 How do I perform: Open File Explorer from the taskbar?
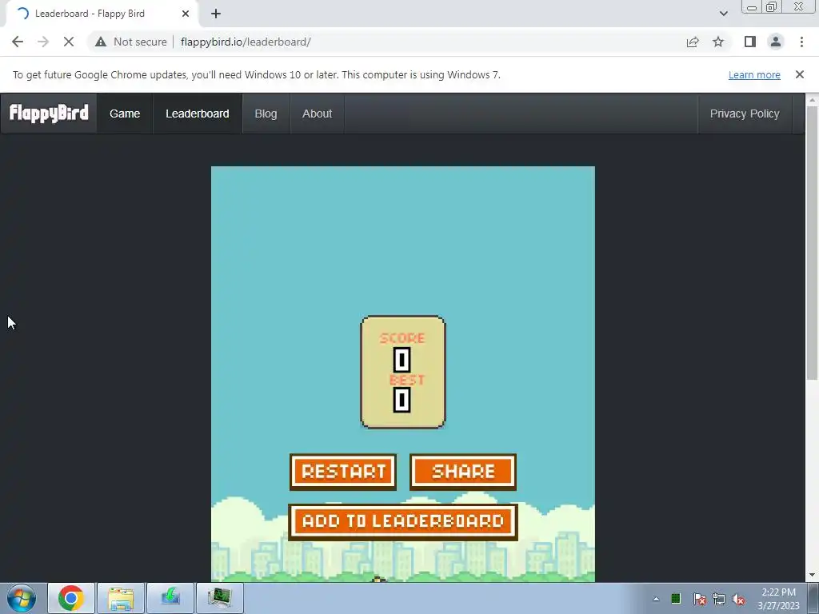point(121,598)
